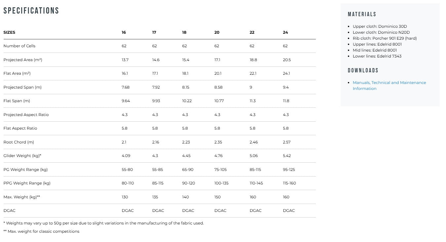Click the Upper cloth Dominico 30D item
446x242 pixels.
[380, 26]
